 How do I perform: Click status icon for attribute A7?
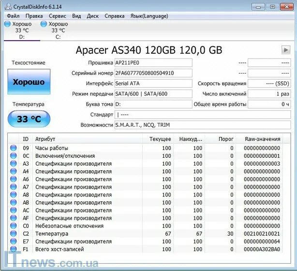click(x=13, y=187)
